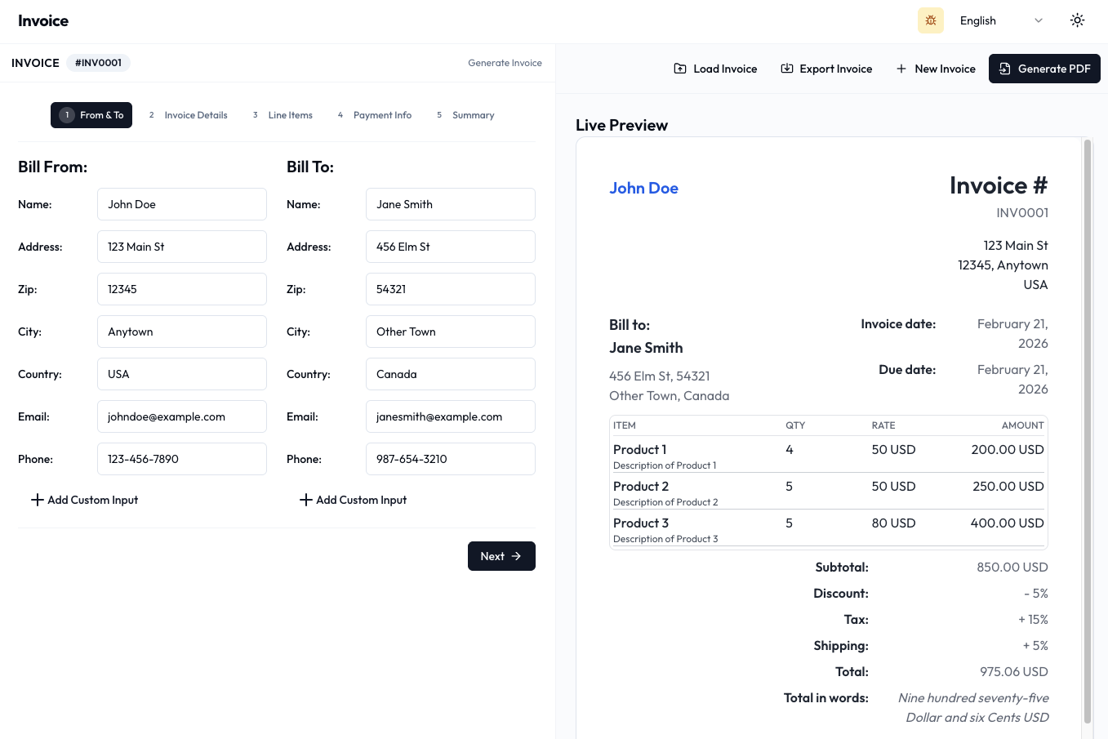
Task: Click Bill From Name field John Doe
Action: pyautogui.click(x=182, y=204)
